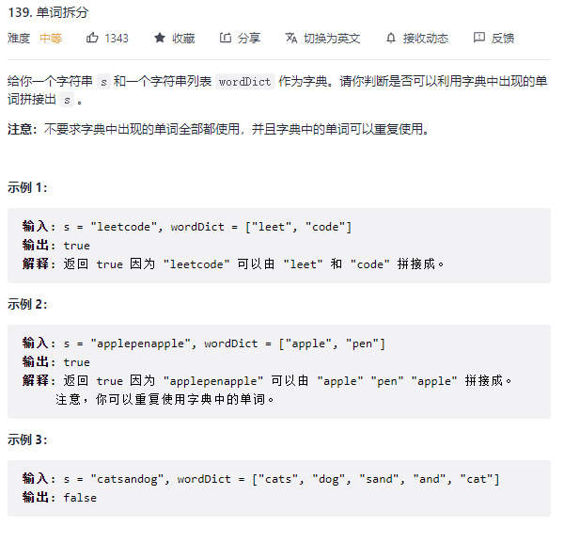564x543 pixels.
Task: Click the feedback speech bubble icon
Action: (x=479, y=38)
